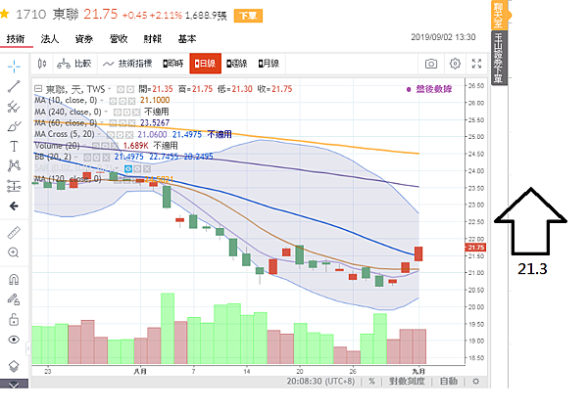
Task: Toggle percent scale % button
Action: (371, 382)
